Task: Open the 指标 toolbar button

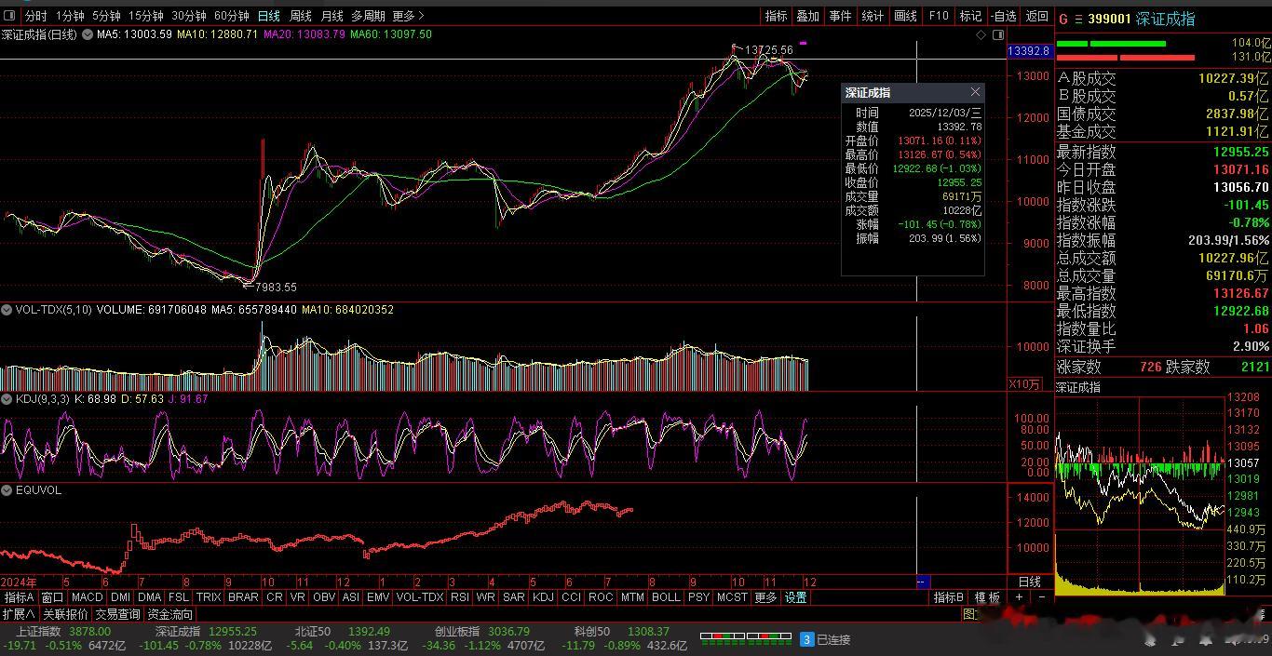Action: click(776, 16)
